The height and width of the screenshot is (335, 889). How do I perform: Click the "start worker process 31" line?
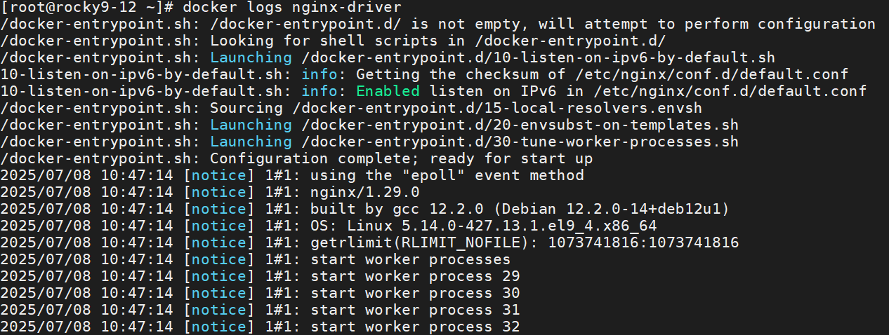(260, 310)
